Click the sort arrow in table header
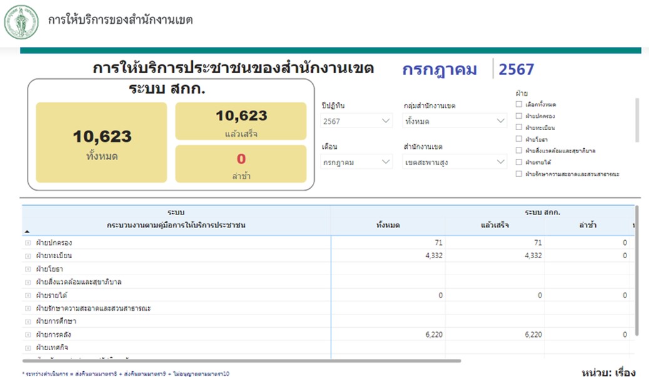649x377 pixels. 27,231
